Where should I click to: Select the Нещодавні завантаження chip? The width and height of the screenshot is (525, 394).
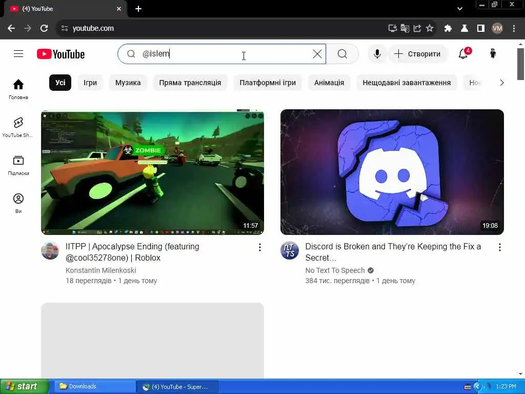coord(407,83)
